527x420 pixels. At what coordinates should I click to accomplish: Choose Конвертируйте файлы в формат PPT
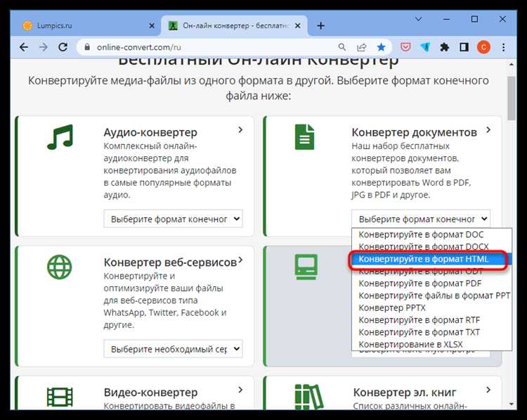pos(431,295)
